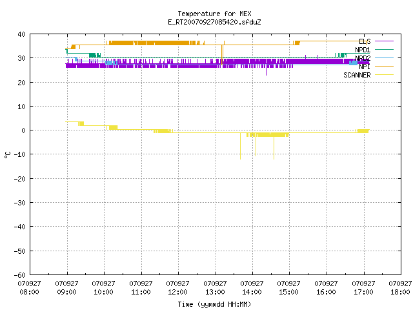Viewport: 413px width, 310px height.
Task: Click the y-axis label -40
Action: point(20,227)
